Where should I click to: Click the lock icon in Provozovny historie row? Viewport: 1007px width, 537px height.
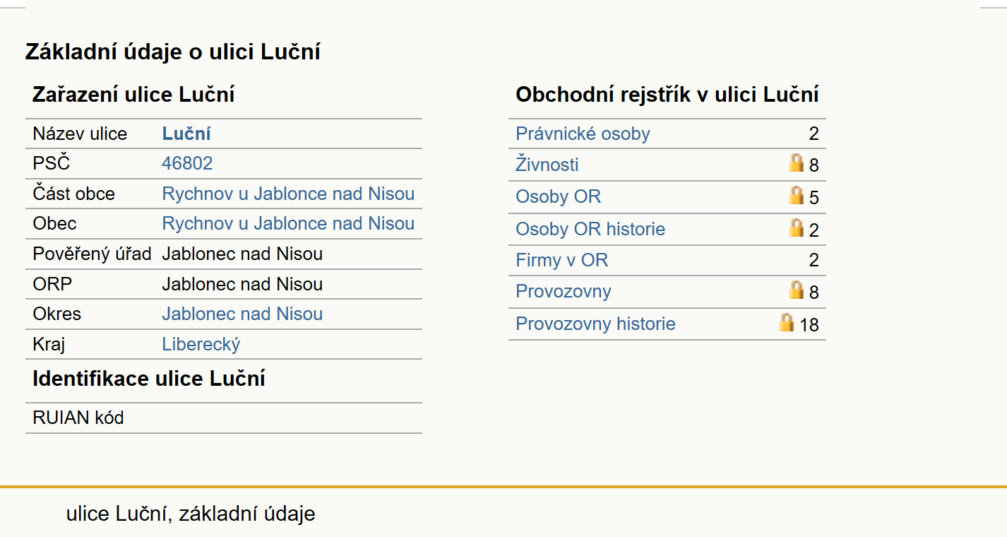click(786, 322)
